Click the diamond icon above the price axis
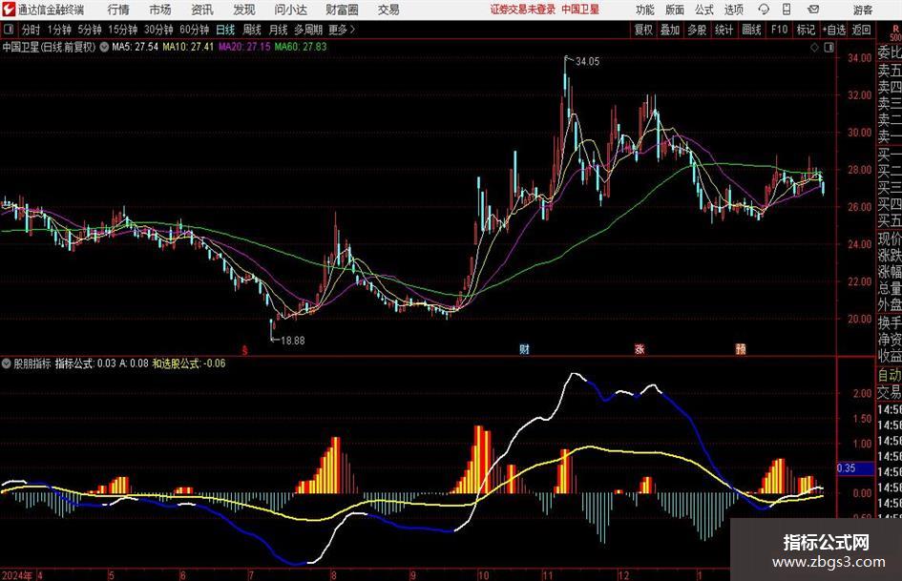 point(814,47)
